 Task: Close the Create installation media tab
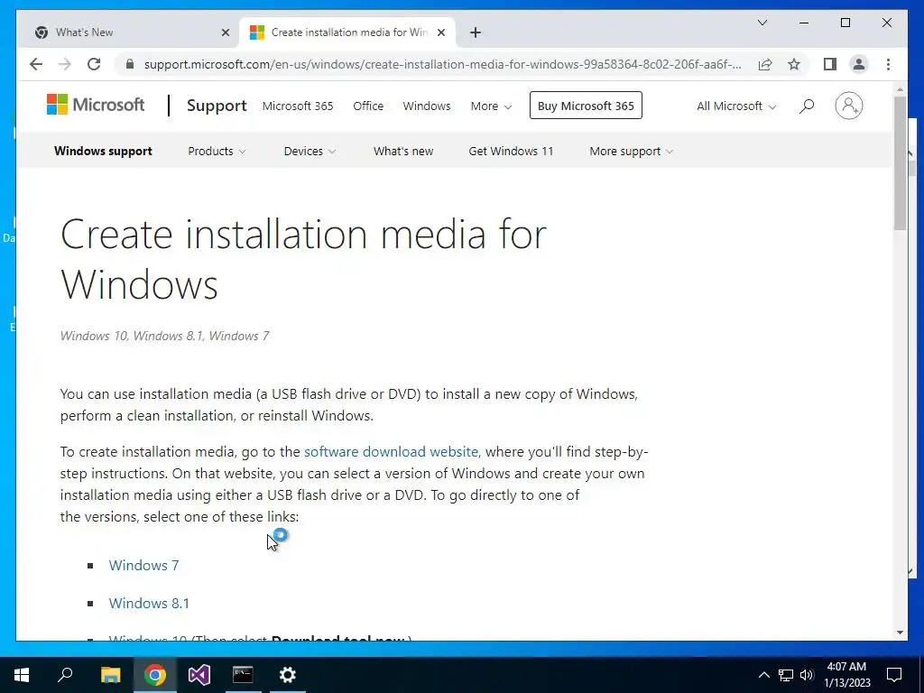point(440,32)
